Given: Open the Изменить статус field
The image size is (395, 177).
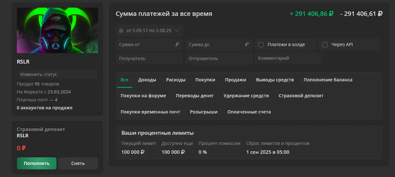Looking at the screenshot, I should tap(57, 74).
